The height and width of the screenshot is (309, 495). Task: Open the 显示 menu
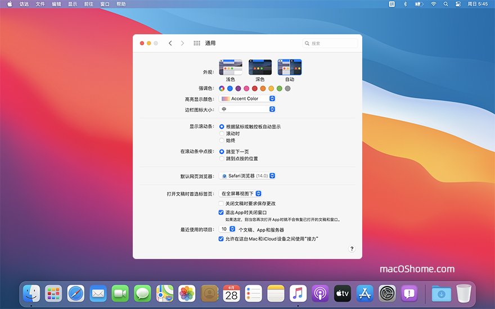(73, 4)
